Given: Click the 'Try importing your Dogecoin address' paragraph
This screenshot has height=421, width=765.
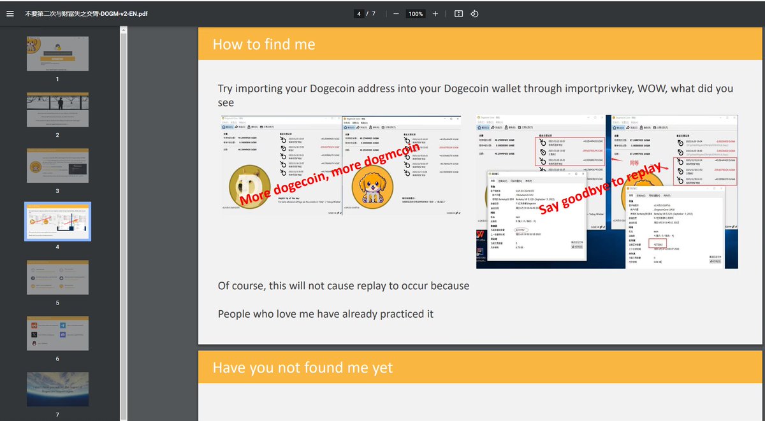Looking at the screenshot, I should pyautogui.click(x=476, y=96).
